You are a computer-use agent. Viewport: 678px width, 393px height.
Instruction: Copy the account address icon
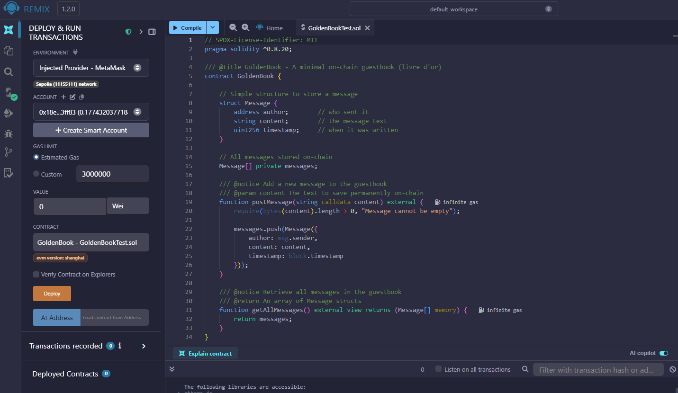click(81, 97)
